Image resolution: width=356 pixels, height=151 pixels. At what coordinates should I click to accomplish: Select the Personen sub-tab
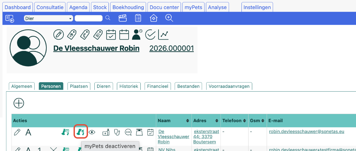(51, 86)
